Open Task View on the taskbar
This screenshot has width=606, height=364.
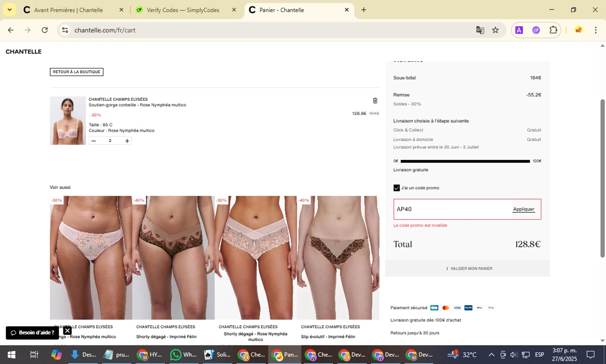click(x=34, y=355)
